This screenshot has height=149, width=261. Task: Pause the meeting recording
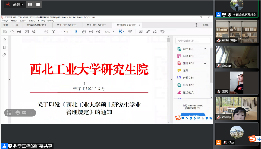[30, 5]
